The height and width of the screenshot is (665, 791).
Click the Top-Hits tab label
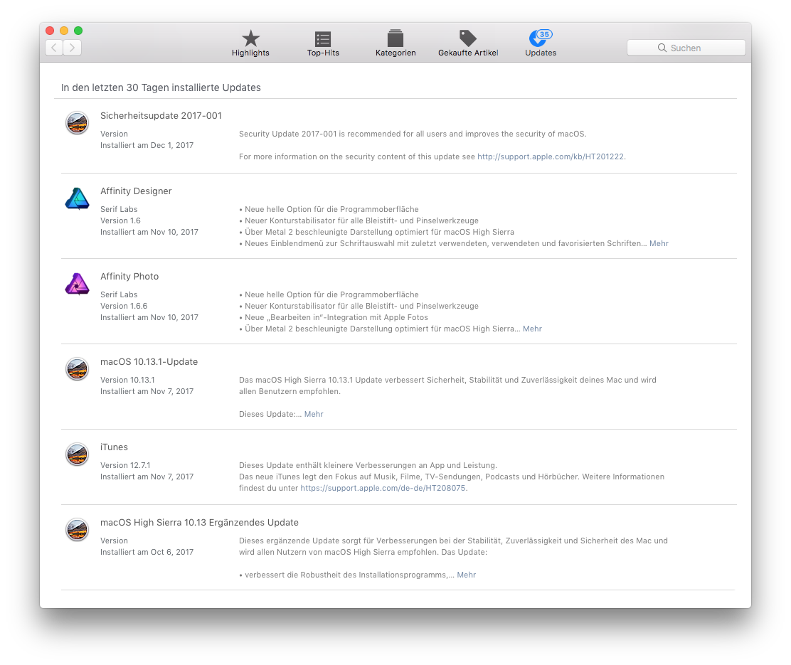323,53
